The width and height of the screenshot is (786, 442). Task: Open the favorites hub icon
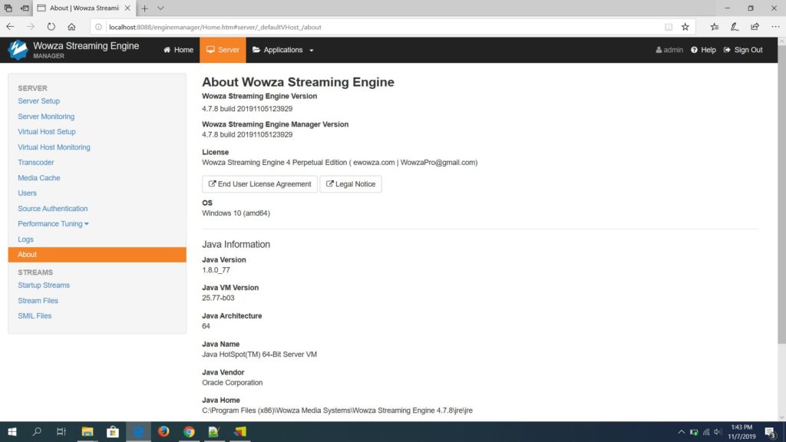tap(715, 27)
